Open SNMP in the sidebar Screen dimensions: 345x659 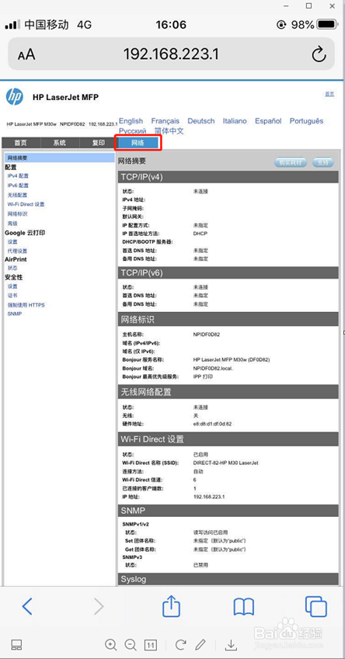pyautogui.click(x=14, y=314)
